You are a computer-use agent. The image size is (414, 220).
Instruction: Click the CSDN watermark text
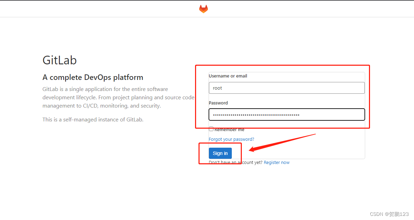click(x=389, y=214)
